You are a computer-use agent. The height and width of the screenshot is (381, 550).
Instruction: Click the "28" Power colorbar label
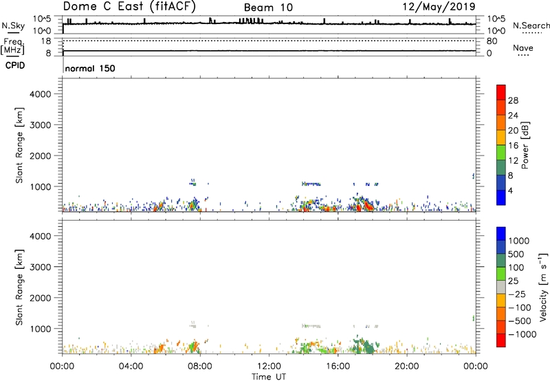tap(513, 100)
